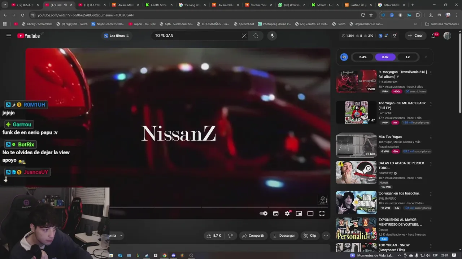
Task: Open the Los filtros dropdown
Action: tap(117, 36)
